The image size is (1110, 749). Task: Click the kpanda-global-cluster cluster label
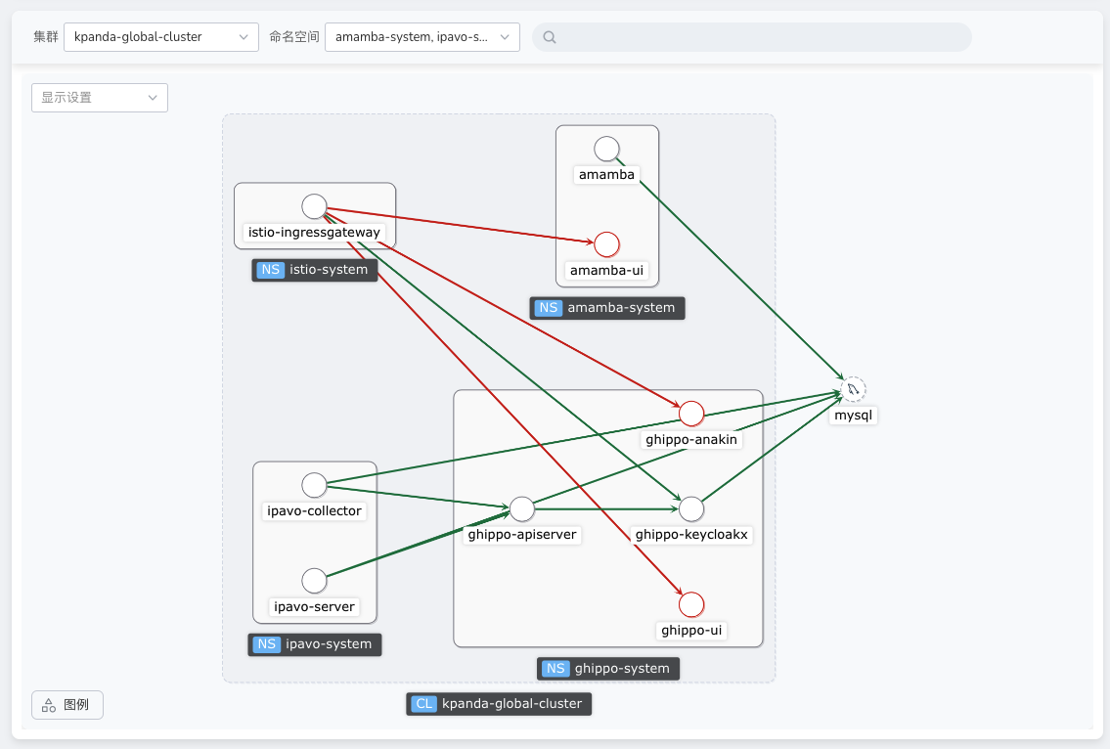click(499, 704)
